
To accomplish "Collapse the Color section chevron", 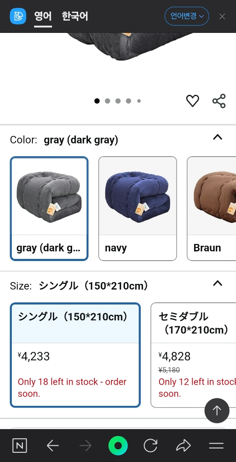I will 218,137.
